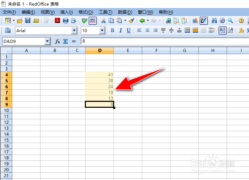Viewport: 249px width, 180px height.
Task: Open the 插入(I) menu
Action: (67, 12)
